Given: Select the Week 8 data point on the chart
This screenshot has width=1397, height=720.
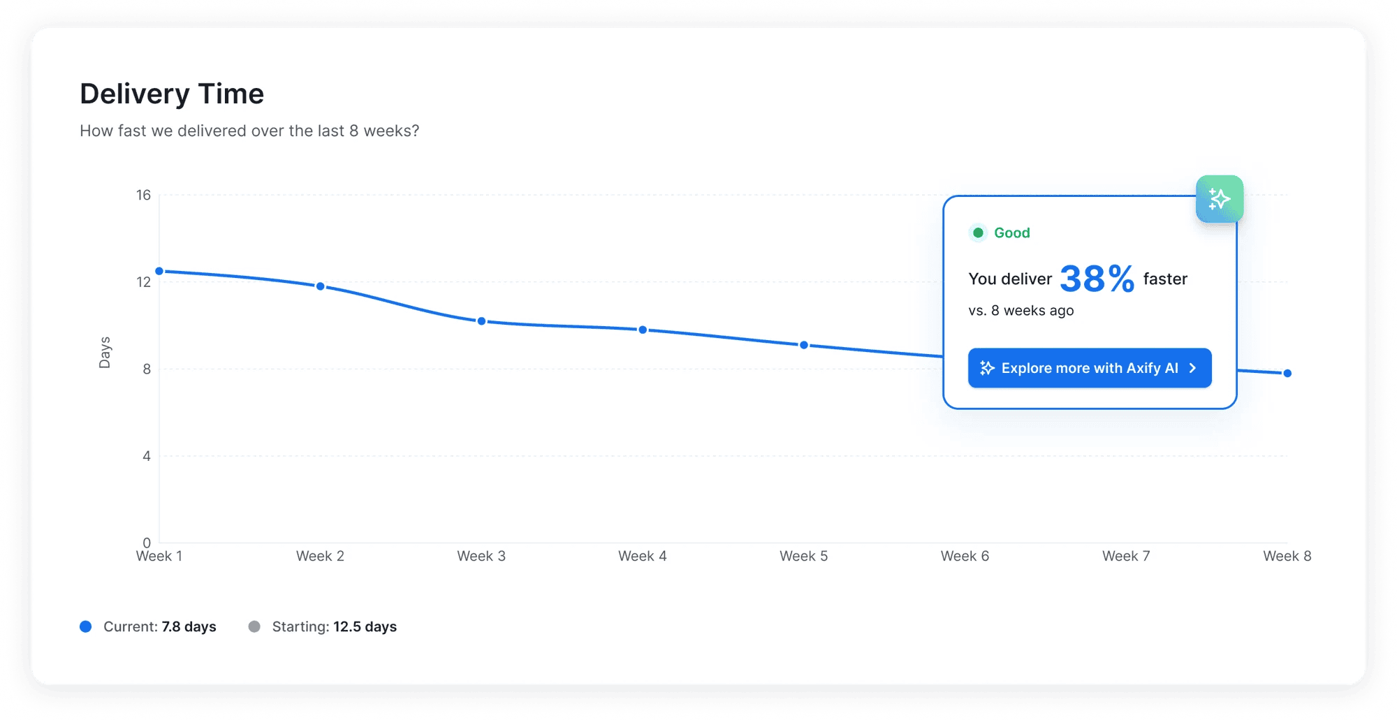Looking at the screenshot, I should [x=1287, y=373].
